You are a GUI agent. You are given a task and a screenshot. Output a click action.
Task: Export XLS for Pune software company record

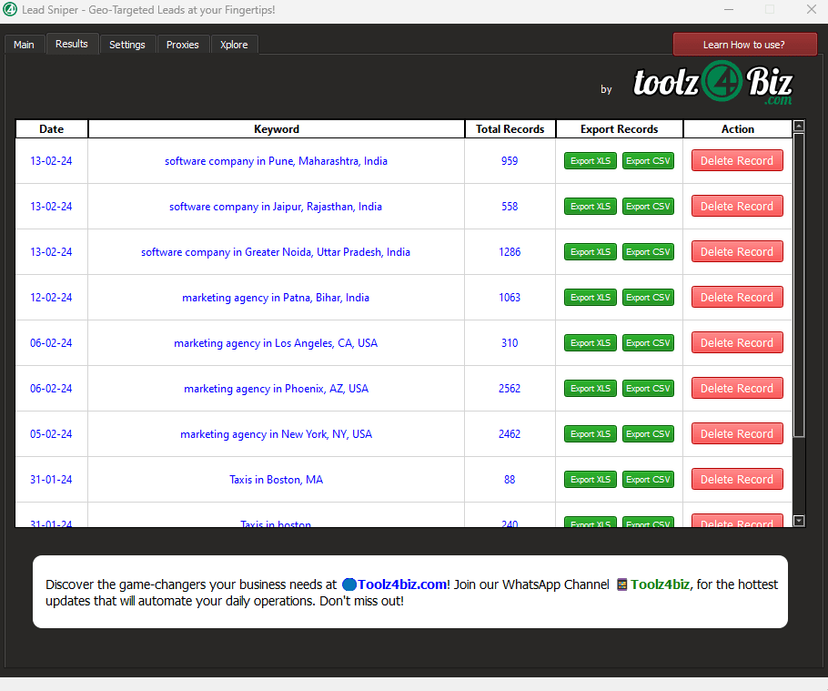(x=590, y=161)
